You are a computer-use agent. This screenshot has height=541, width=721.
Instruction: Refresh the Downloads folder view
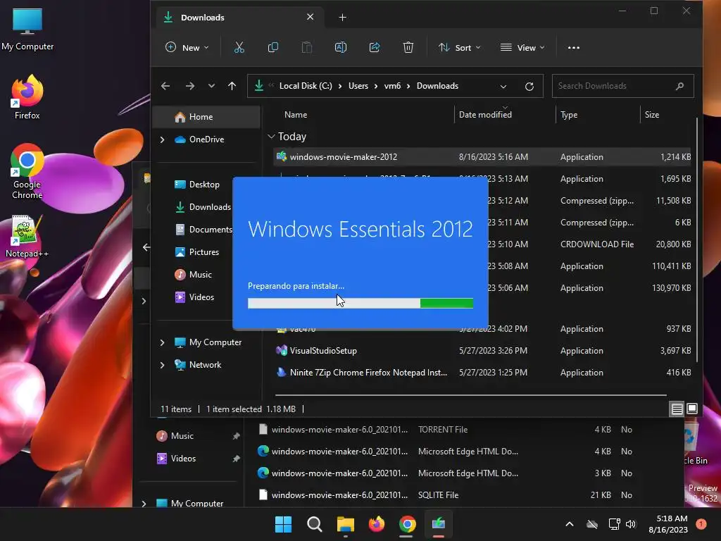pyautogui.click(x=529, y=87)
